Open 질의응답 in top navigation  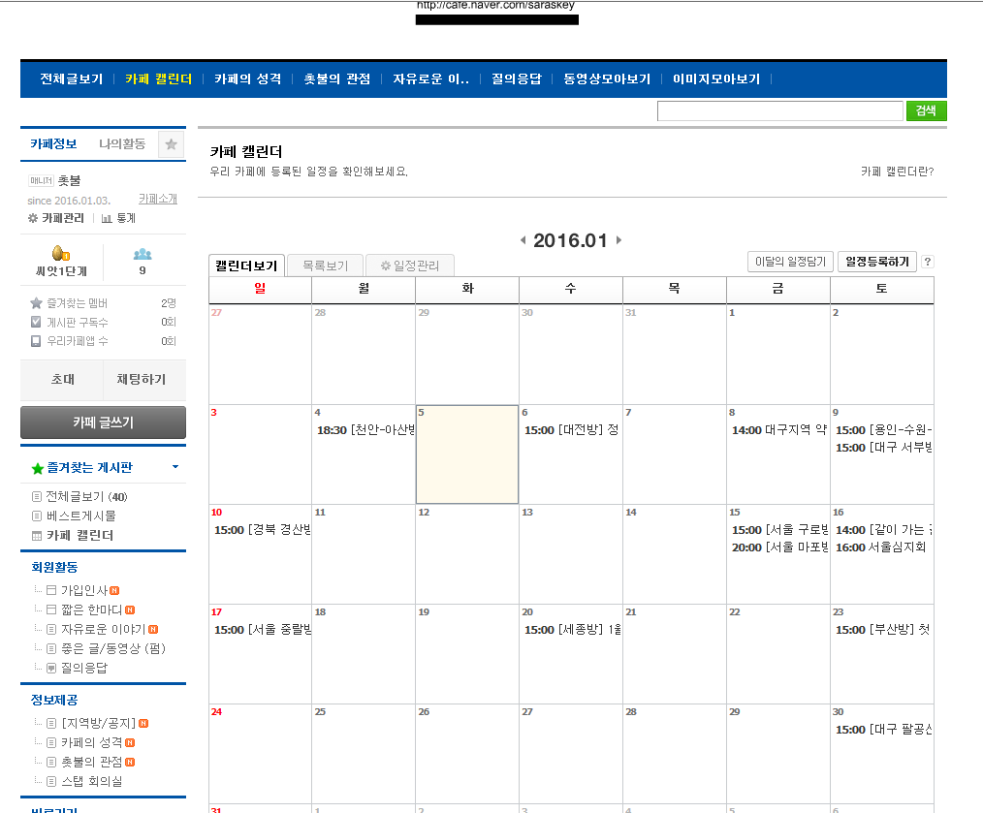click(516, 79)
